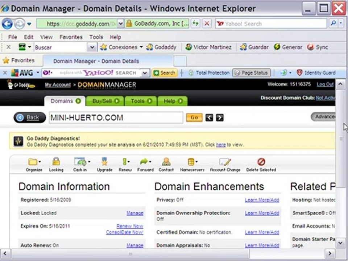Click the browser Forward arrow button
Viewport: 348px width, 261px height.
[x=19, y=24]
